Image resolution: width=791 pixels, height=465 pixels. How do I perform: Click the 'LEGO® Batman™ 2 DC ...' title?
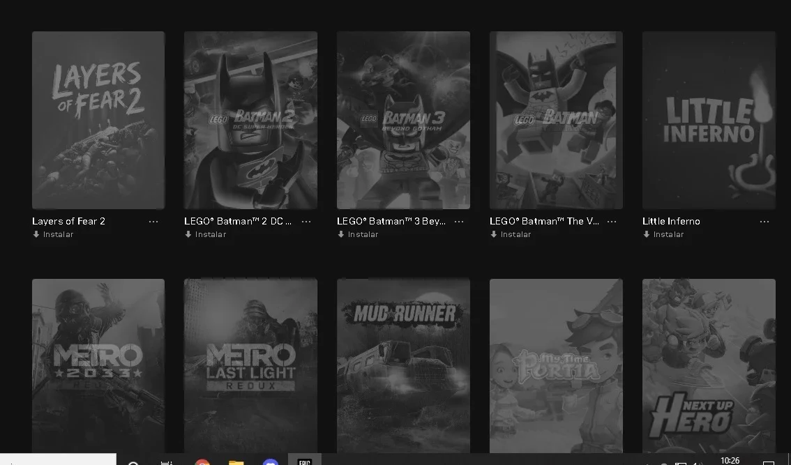tap(238, 222)
